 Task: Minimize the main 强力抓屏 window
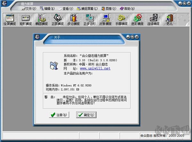[180, 3]
